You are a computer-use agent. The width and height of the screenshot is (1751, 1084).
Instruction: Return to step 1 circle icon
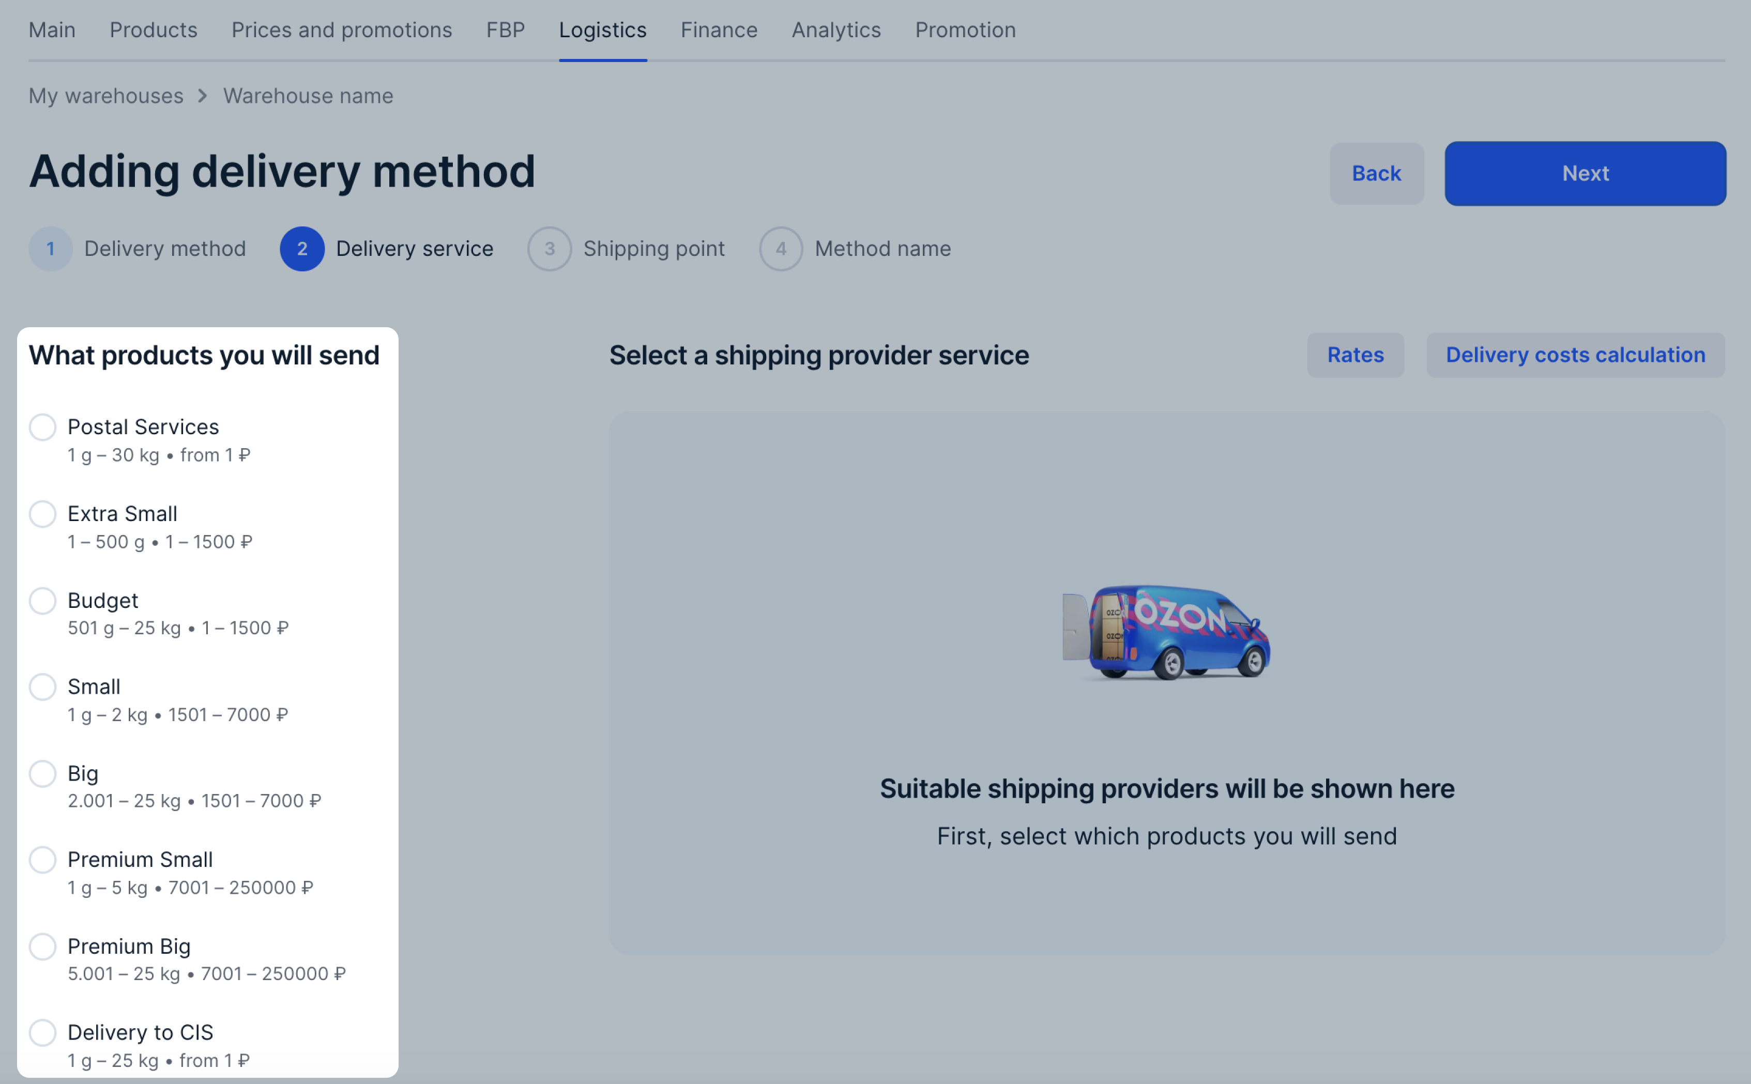point(50,249)
